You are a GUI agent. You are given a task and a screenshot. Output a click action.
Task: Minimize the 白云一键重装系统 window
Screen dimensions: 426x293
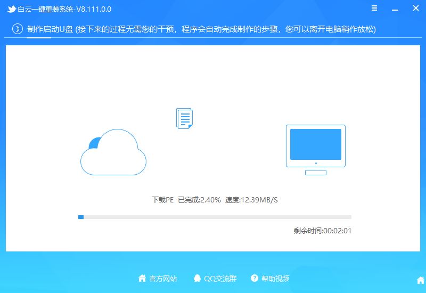pyautogui.click(x=394, y=9)
